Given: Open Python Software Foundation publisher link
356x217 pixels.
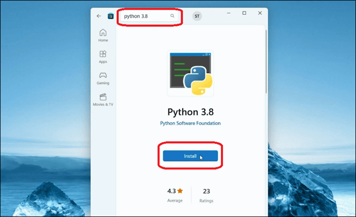Looking at the screenshot, I should click(x=190, y=123).
